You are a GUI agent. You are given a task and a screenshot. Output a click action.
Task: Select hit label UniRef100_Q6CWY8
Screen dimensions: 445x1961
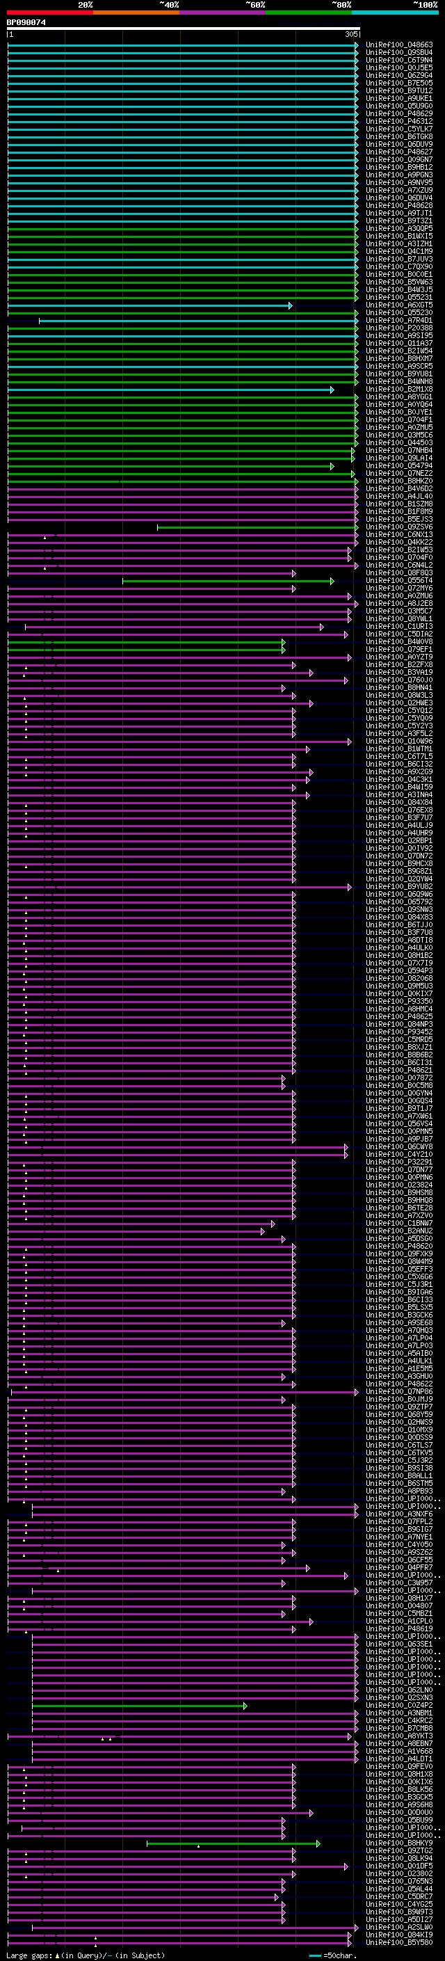[x=399, y=1146]
